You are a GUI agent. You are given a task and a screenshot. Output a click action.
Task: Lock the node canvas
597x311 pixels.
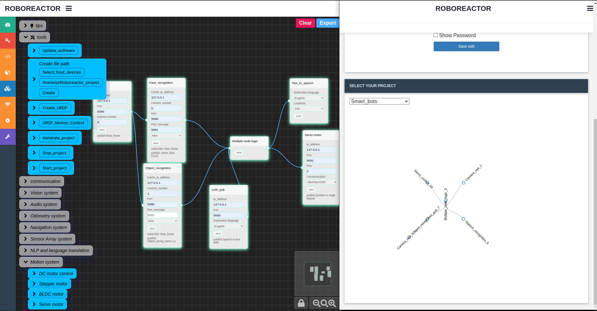(301, 303)
